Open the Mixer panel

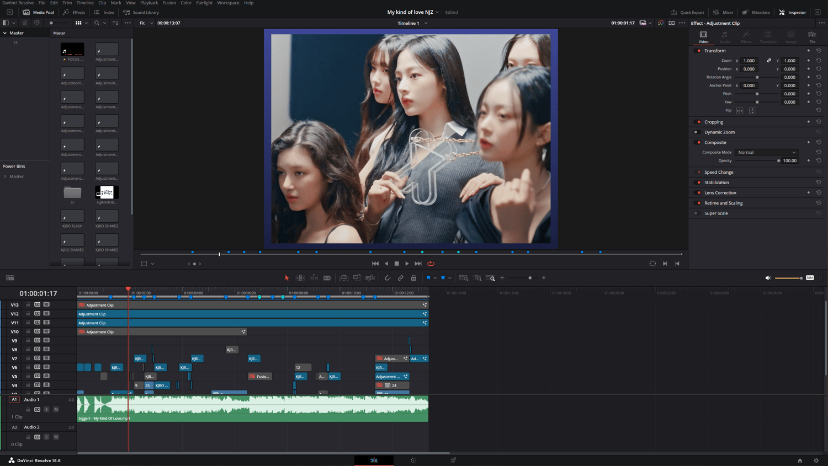pyautogui.click(x=723, y=12)
